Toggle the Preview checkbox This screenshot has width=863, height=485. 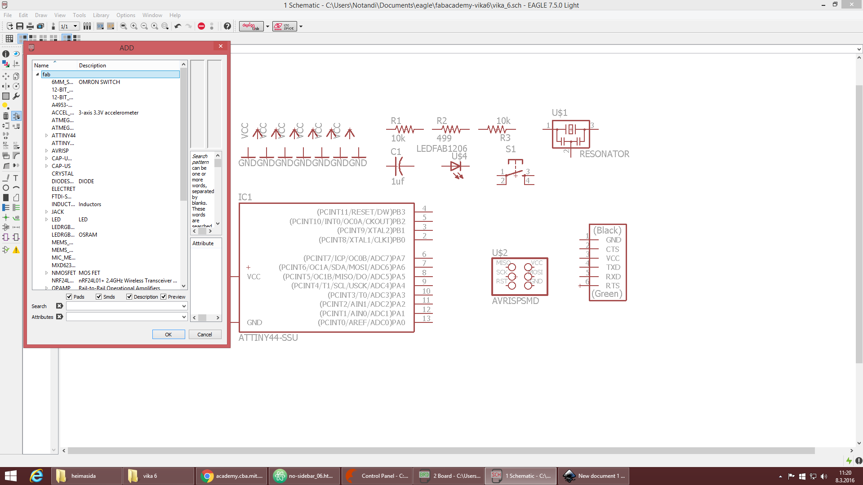coord(164,296)
